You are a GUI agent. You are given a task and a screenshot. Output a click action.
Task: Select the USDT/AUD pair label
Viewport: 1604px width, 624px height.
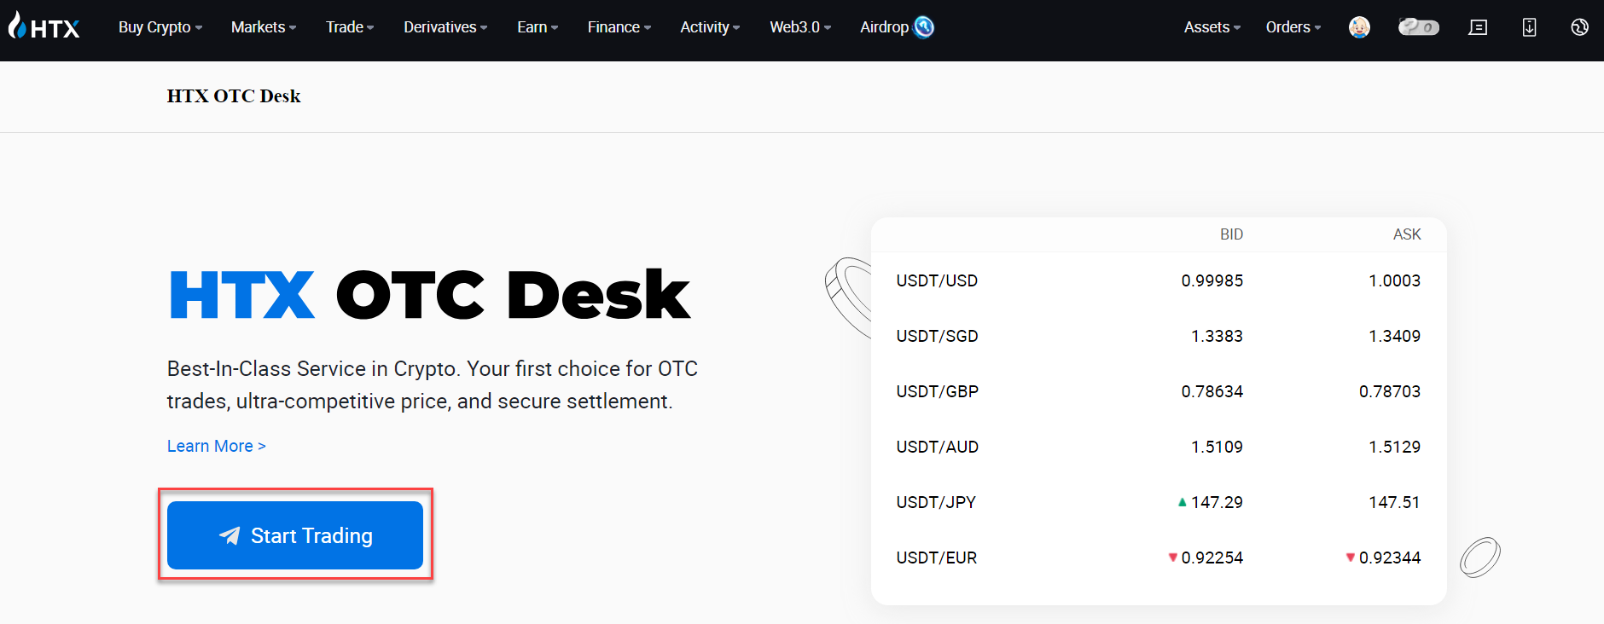(937, 447)
